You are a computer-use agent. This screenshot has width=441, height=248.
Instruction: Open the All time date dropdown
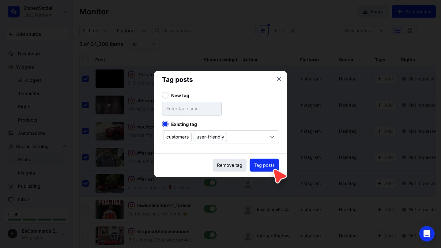(95, 31)
